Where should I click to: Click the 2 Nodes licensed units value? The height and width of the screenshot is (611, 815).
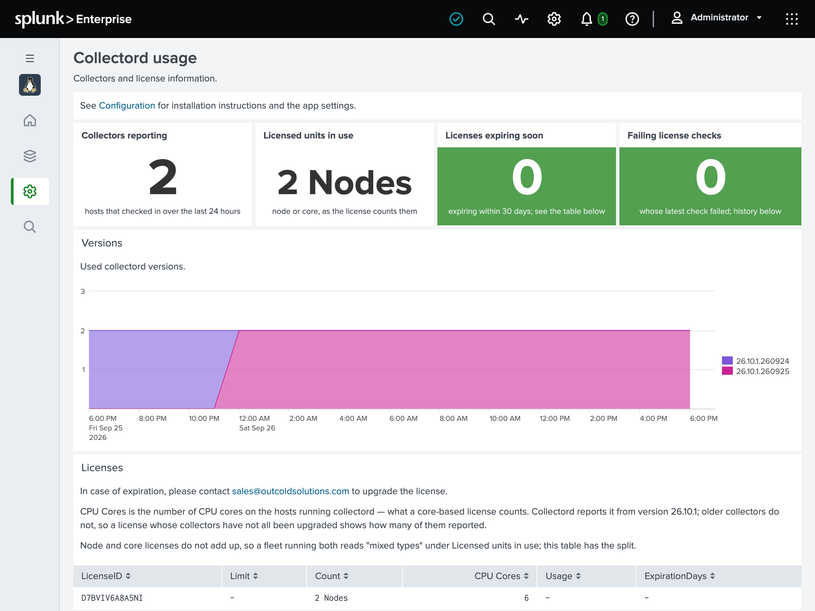[x=344, y=182]
